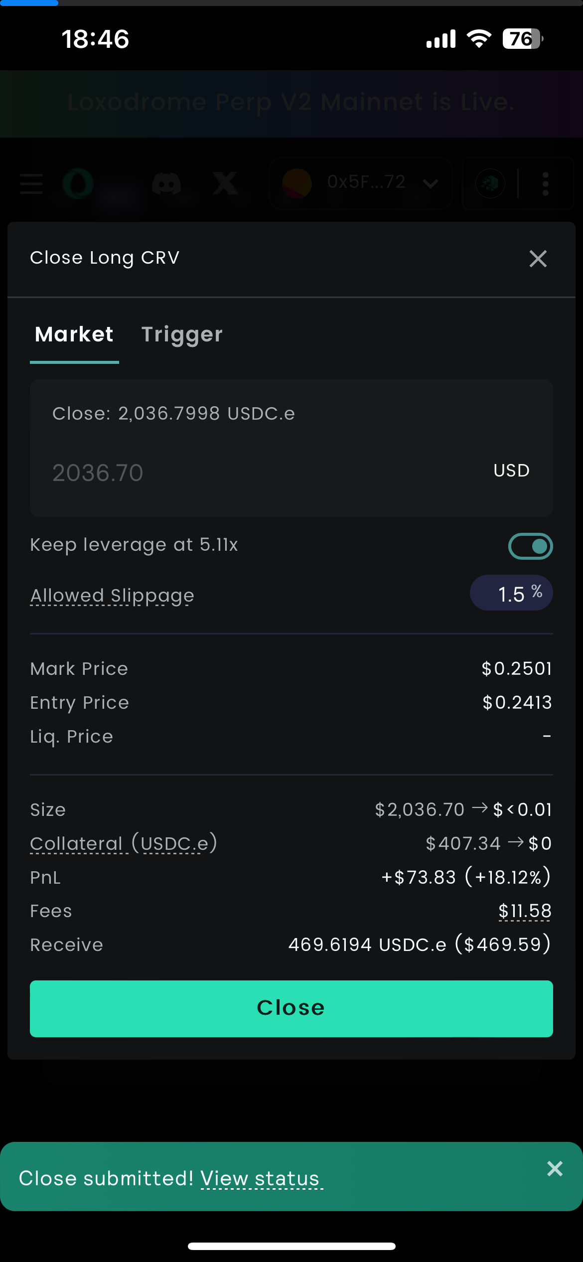Open the Discord link icon
583x1262 pixels.
coord(166,183)
